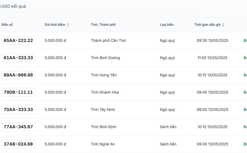Click the 08:45 13/05/2025 auction time
Viewport: 247px width, 153px height.
(x=212, y=92)
